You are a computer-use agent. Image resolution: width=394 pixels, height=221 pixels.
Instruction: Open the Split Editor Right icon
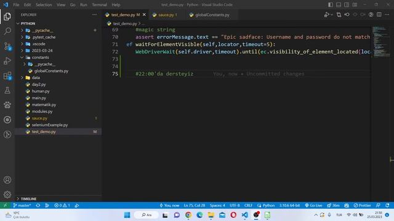click(x=379, y=15)
